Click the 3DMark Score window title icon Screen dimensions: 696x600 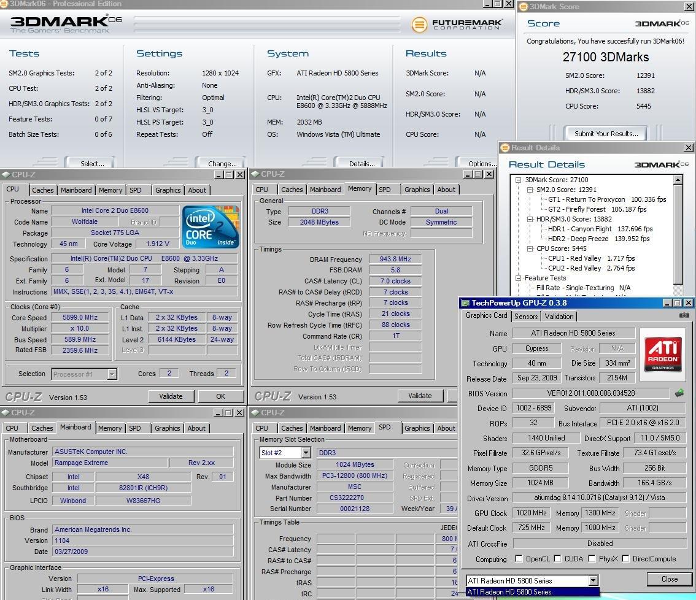(524, 7)
